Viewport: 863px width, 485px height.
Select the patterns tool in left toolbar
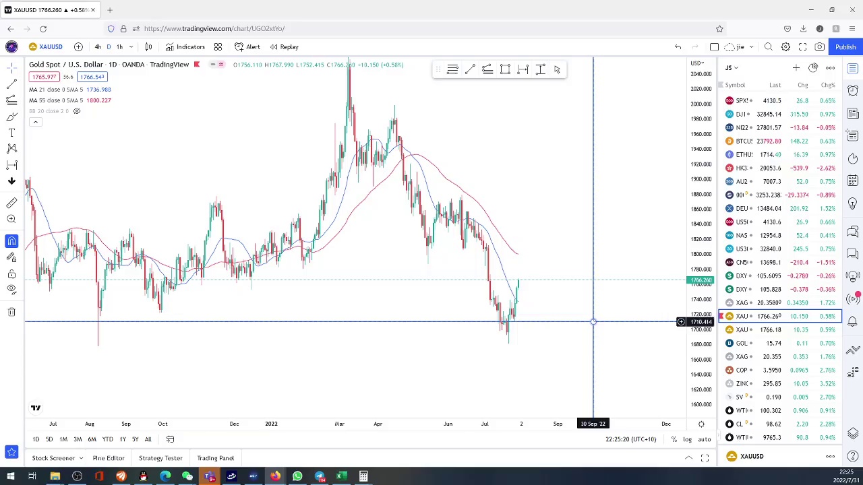click(11, 149)
